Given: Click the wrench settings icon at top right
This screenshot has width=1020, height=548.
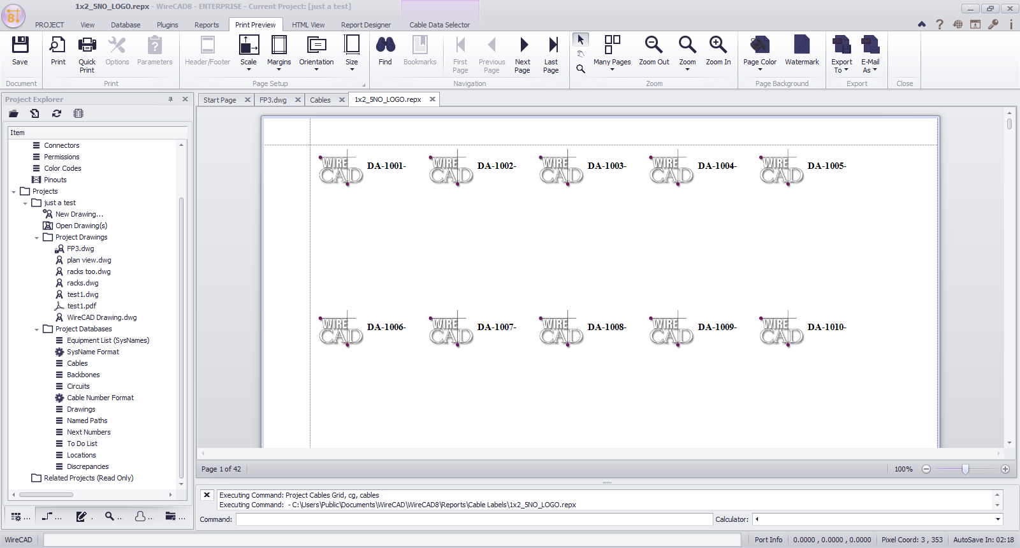Looking at the screenshot, I should coord(993,24).
